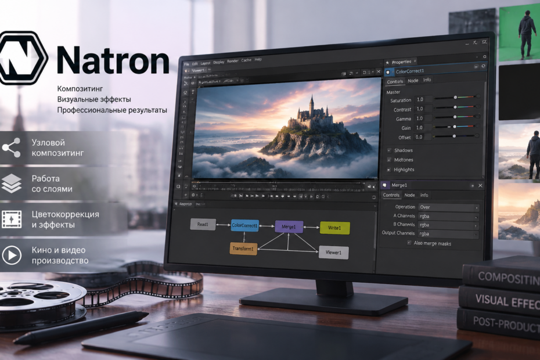This screenshot has height=360, width=540.
Task: Click the film frame icon by Цветокоррекция
Action: pos(12,219)
